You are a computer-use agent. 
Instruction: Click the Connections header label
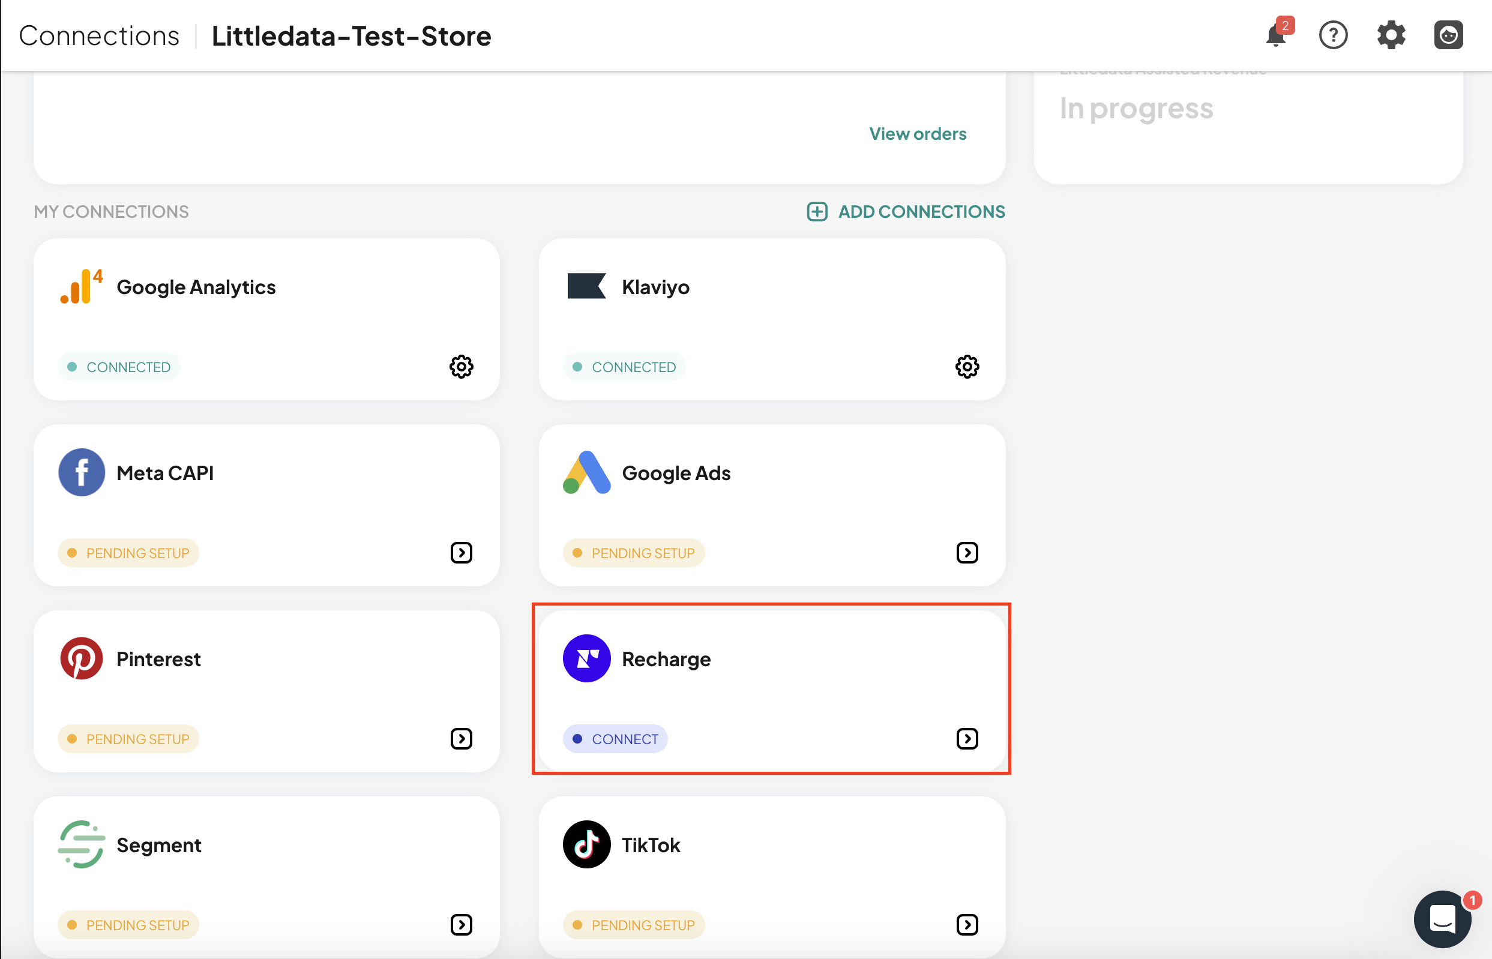[99, 35]
